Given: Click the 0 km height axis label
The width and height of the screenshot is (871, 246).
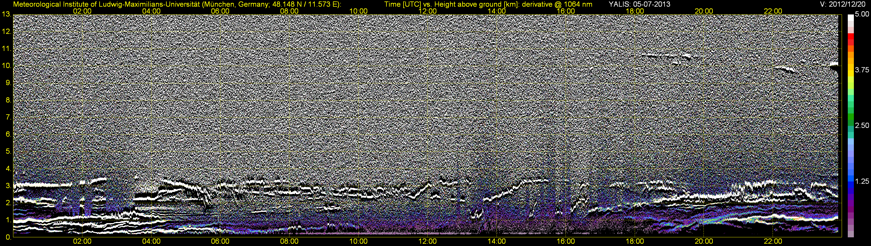Looking at the screenshot, I should (x=8, y=237).
